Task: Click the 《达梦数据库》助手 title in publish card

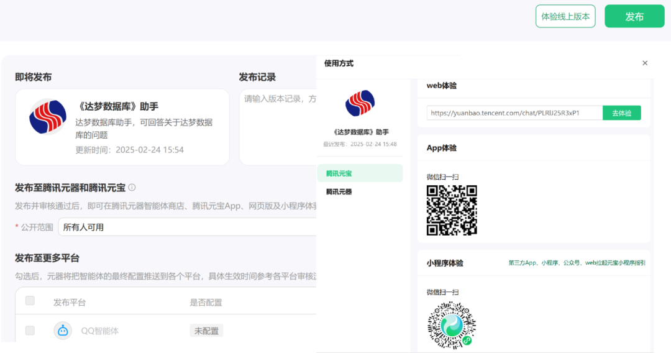Action: pyautogui.click(x=117, y=106)
